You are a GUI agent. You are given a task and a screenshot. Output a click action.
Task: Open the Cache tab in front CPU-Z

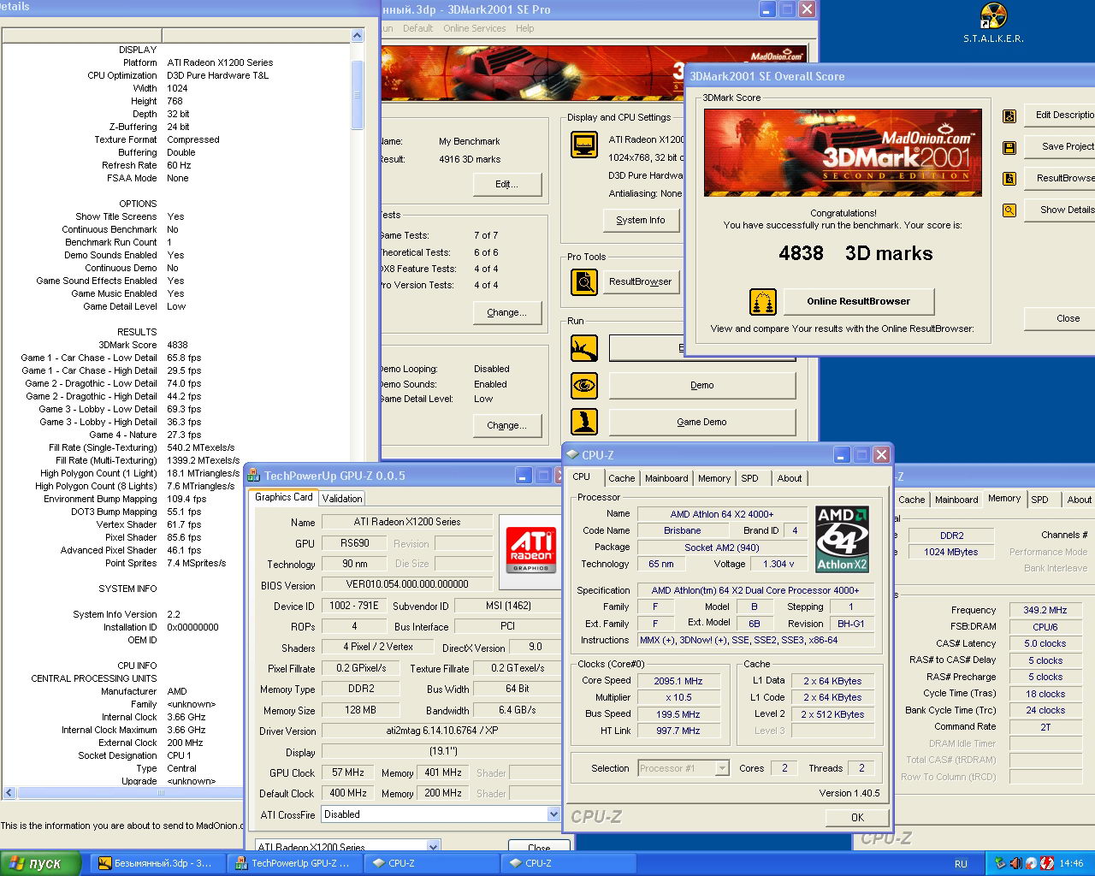click(x=622, y=478)
